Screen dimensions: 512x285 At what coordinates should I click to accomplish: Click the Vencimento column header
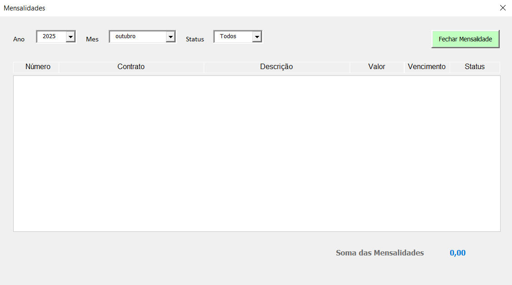tap(427, 67)
